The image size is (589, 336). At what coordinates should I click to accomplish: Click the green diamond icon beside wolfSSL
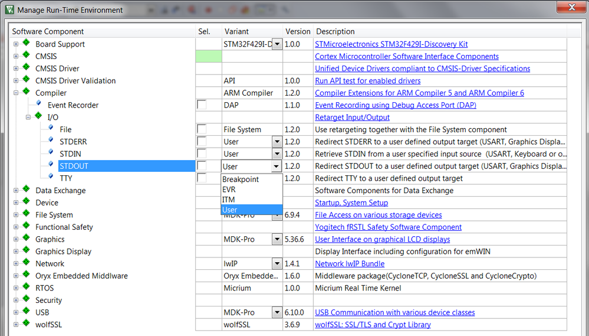point(27,323)
